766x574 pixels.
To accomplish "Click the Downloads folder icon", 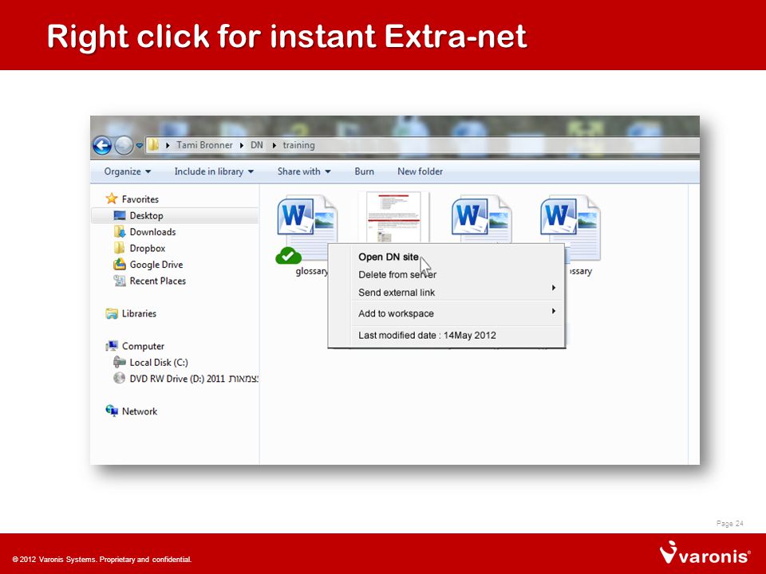I will pyautogui.click(x=120, y=231).
